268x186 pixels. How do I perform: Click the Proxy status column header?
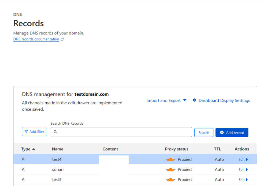(x=177, y=149)
